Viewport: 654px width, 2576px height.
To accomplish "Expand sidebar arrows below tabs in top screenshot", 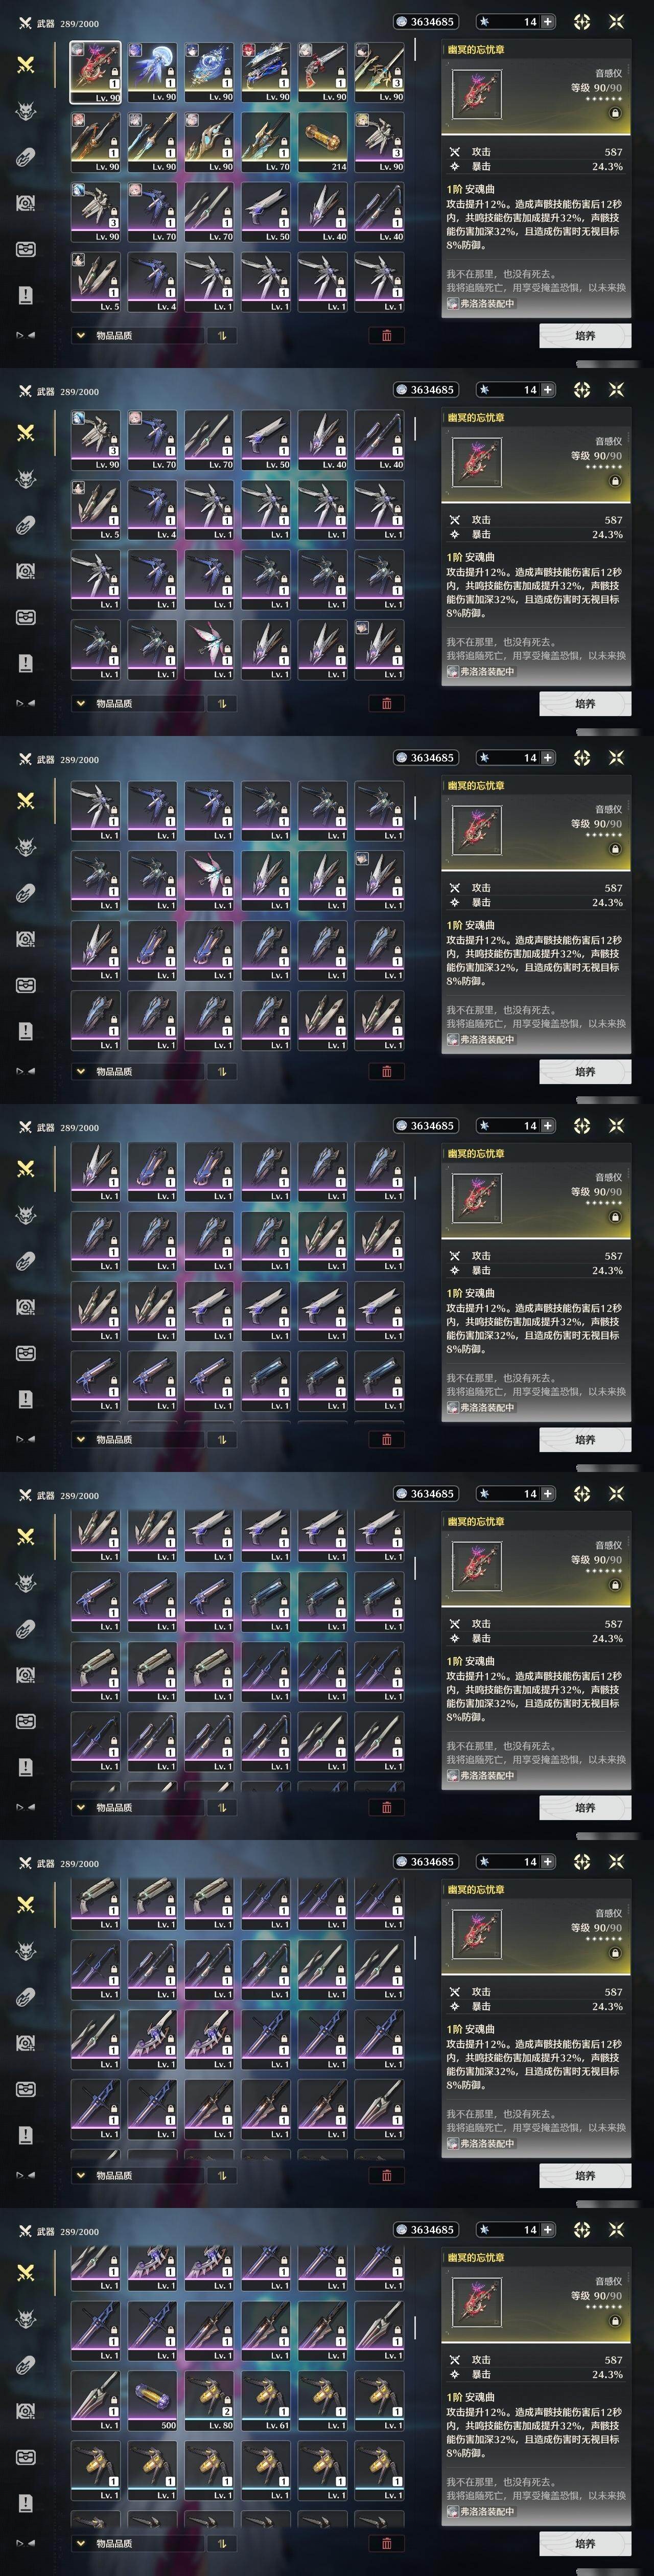I will point(26,335).
